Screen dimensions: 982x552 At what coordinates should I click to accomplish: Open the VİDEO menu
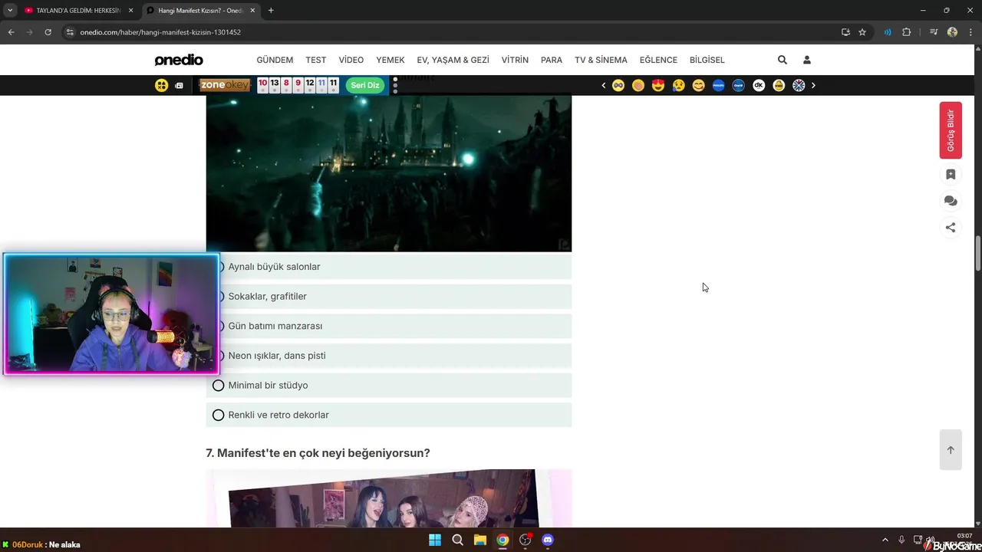click(x=351, y=60)
